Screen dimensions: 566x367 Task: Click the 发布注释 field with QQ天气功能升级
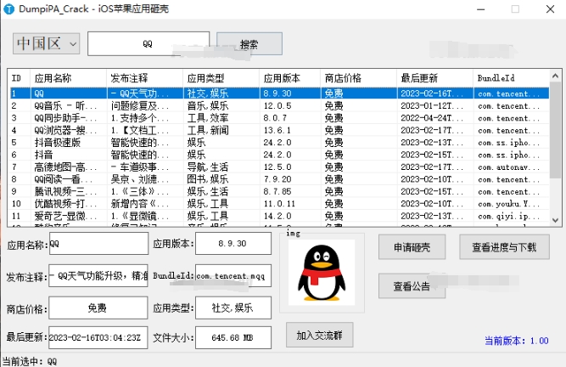[x=98, y=276]
